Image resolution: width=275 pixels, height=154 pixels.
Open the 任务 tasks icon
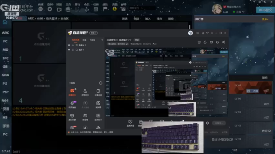pos(96,9)
